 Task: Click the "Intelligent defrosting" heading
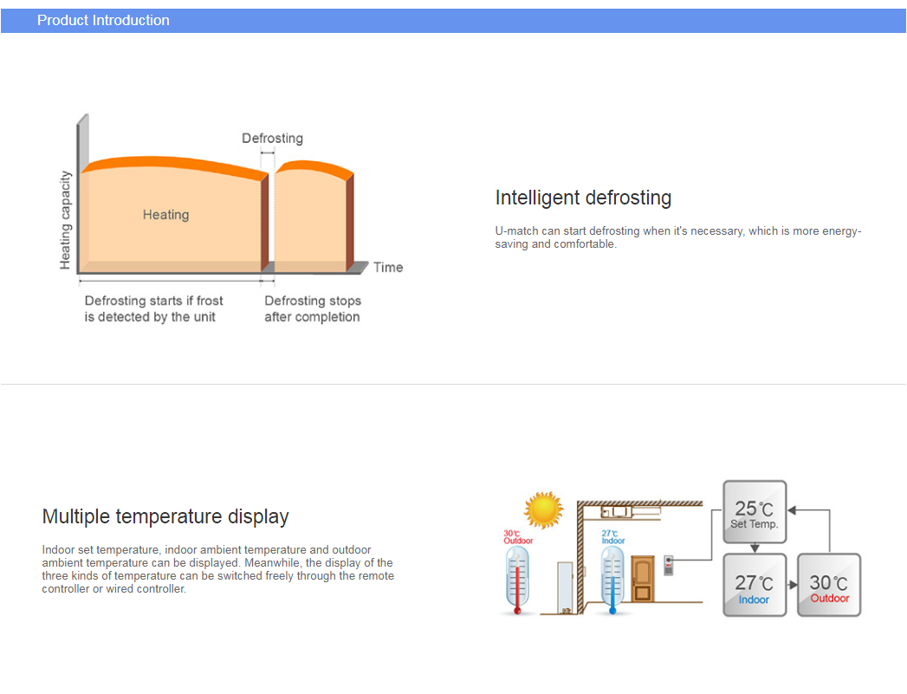point(583,198)
